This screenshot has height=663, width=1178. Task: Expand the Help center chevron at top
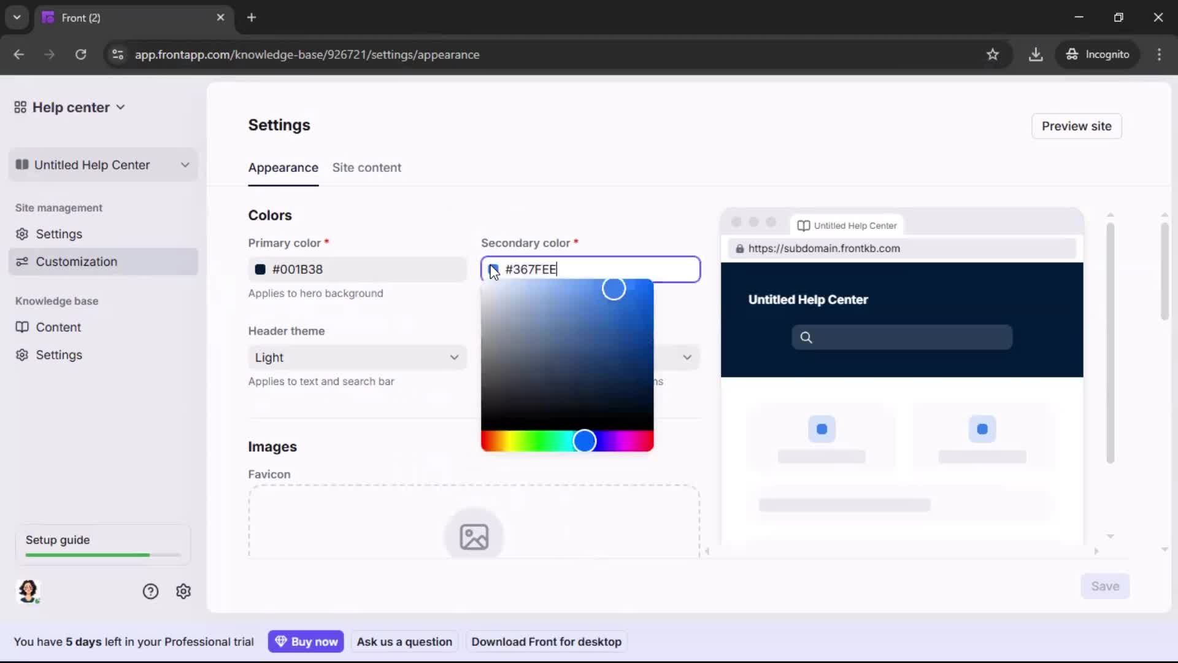tap(120, 107)
